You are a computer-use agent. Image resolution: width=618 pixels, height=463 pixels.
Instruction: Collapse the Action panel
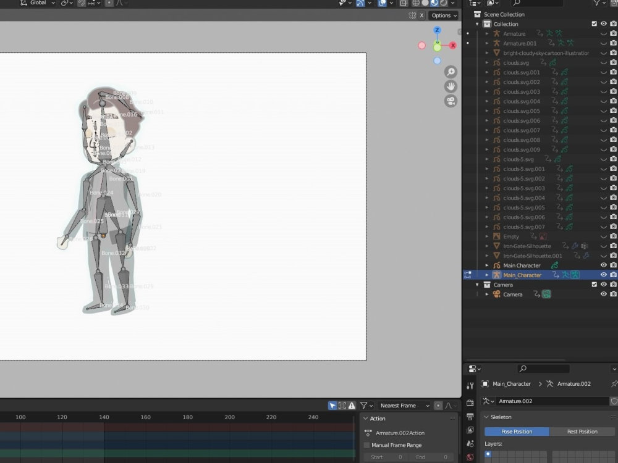click(x=365, y=419)
